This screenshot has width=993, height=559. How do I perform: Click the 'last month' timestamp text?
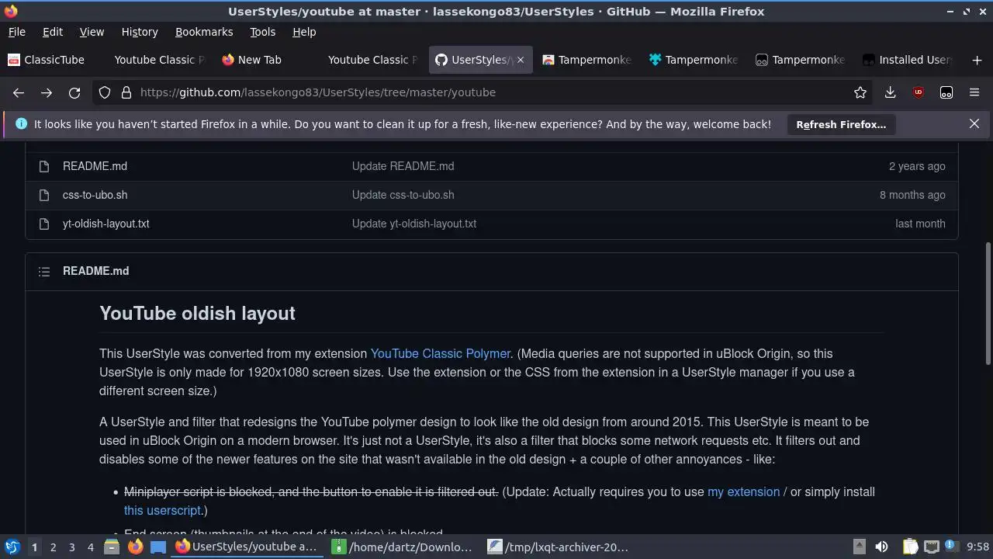[920, 224]
